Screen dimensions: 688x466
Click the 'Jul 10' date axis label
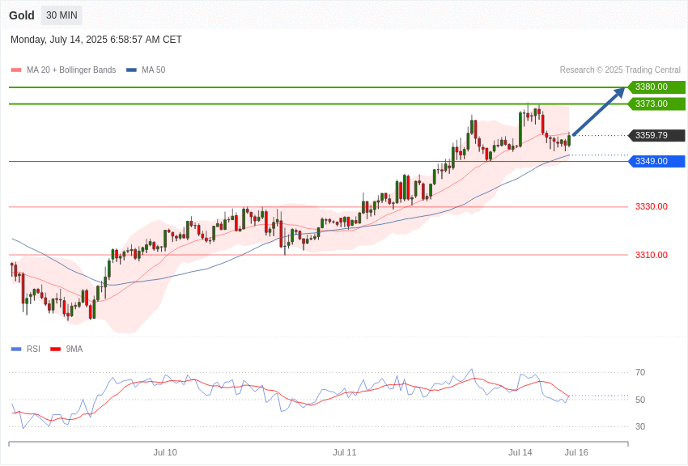click(x=165, y=452)
